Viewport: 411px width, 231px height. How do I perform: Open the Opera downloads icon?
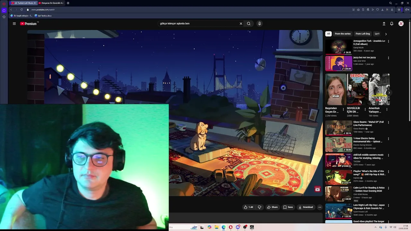[382, 10]
